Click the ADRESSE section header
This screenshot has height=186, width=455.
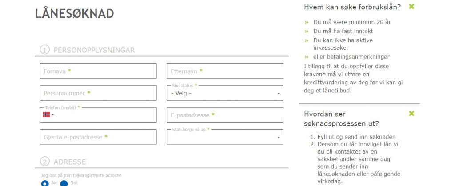click(70, 162)
